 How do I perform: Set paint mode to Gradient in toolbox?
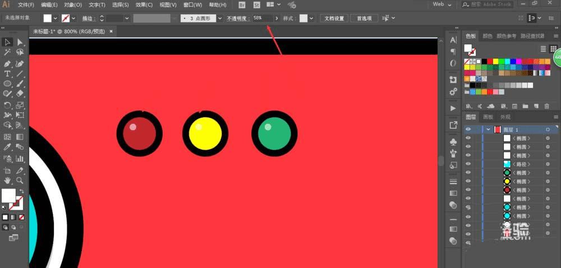click(13, 217)
